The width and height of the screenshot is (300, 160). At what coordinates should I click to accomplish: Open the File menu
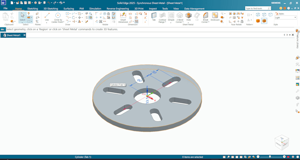point(5,8)
